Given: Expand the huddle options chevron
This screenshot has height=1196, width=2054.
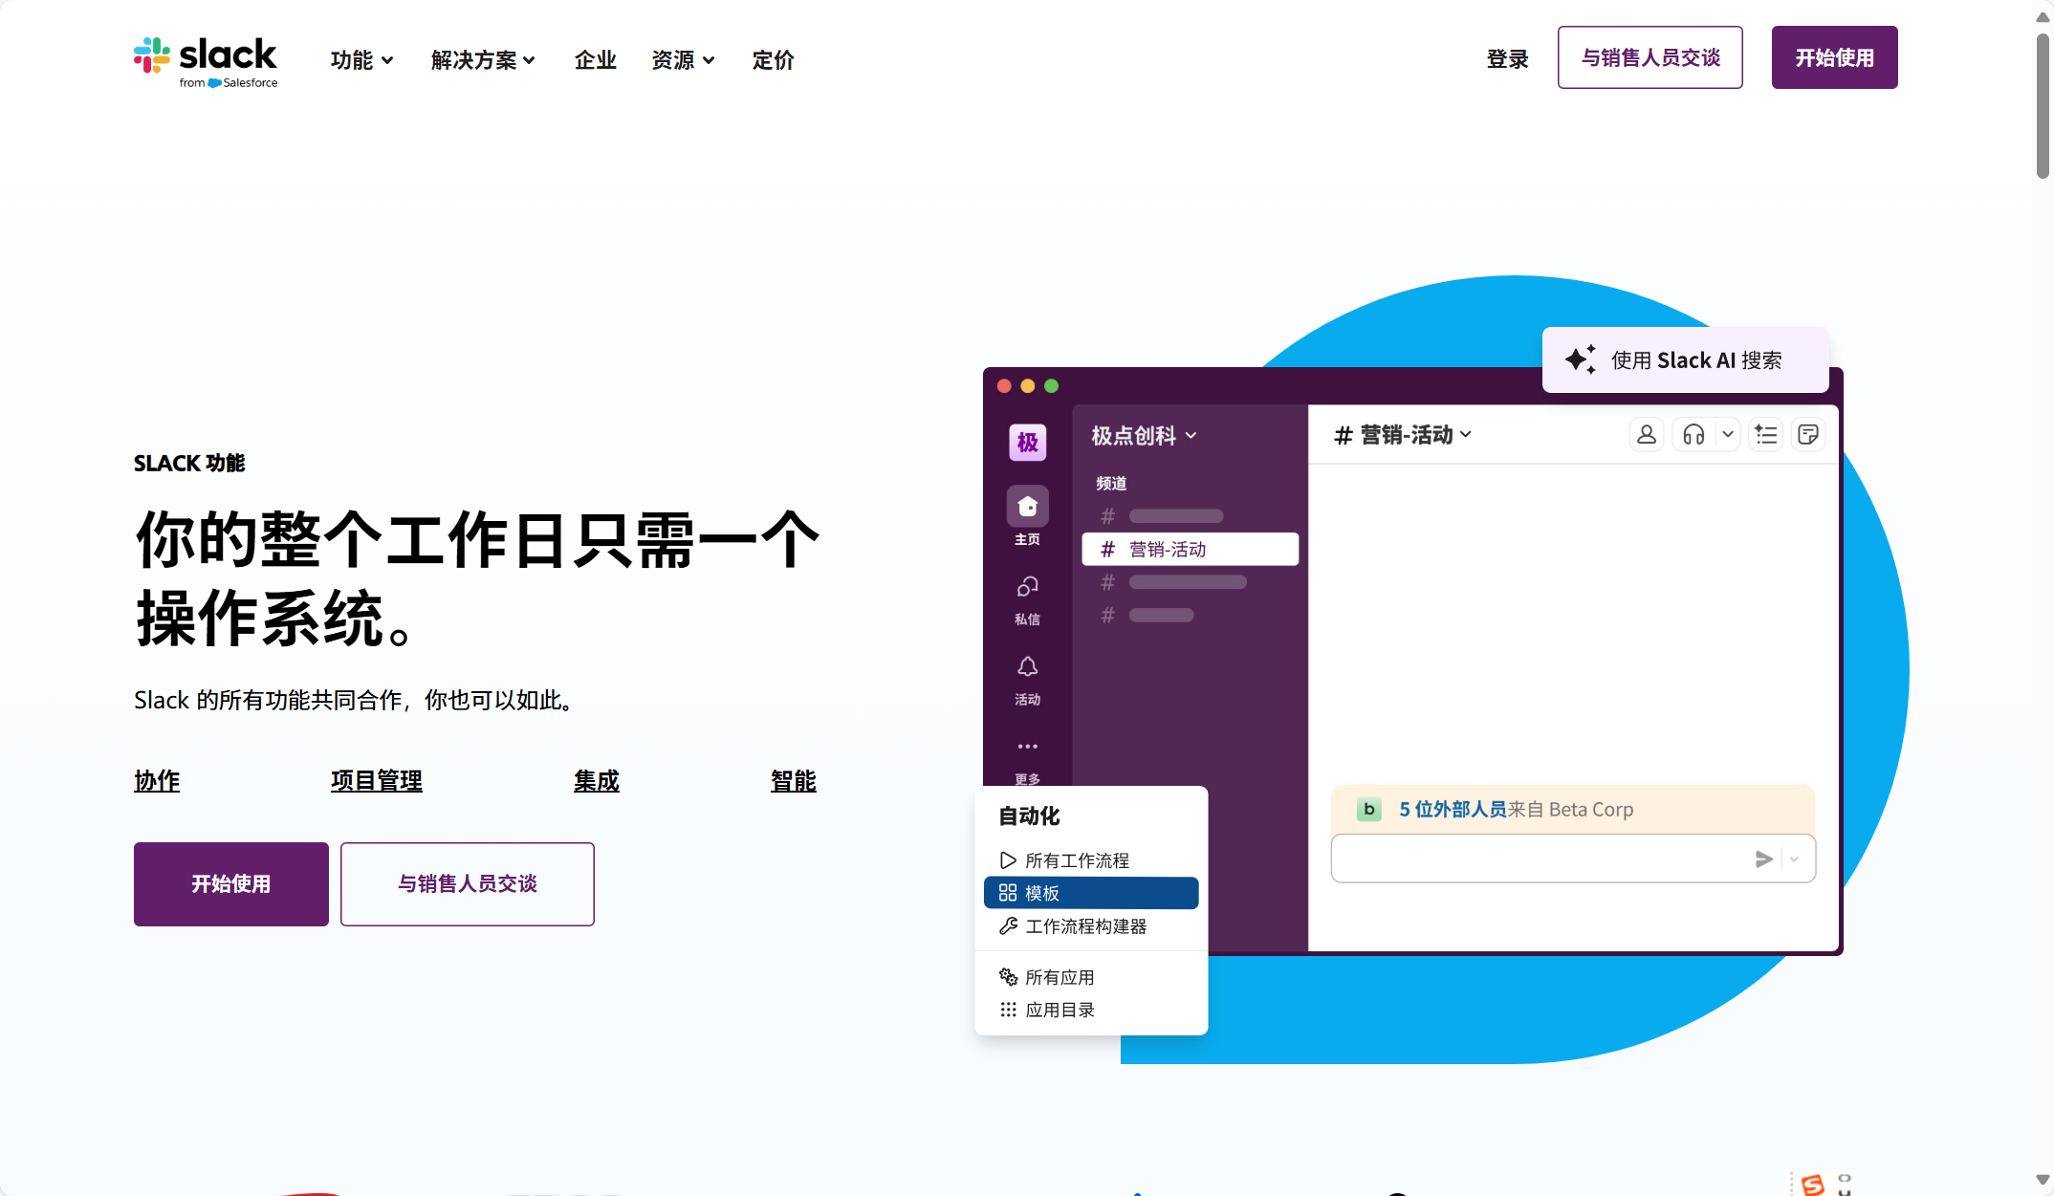Looking at the screenshot, I should [x=1728, y=434].
